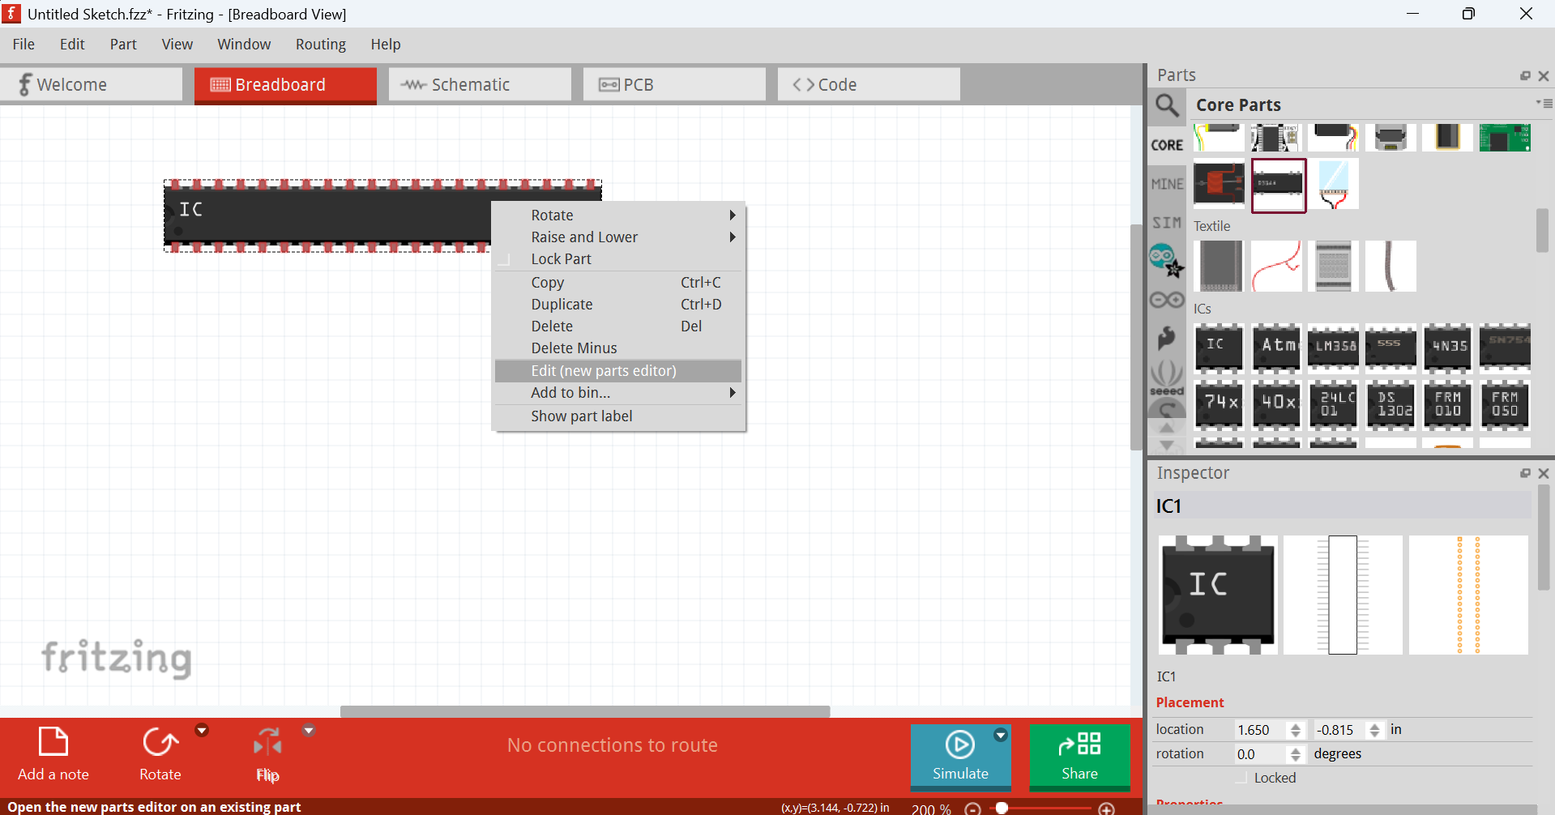This screenshot has height=815, width=1555.
Task: Open the Arduino parts bin
Action: (1167, 300)
